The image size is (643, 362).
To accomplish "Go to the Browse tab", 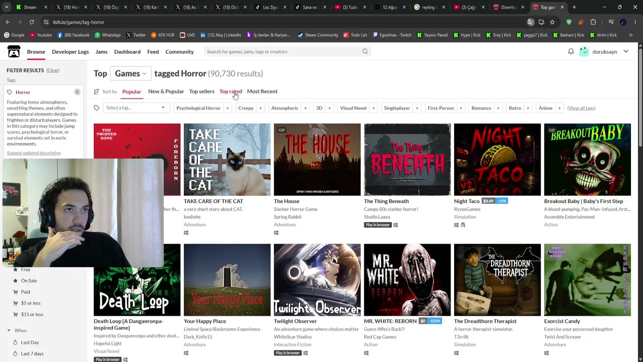I will (x=36, y=52).
